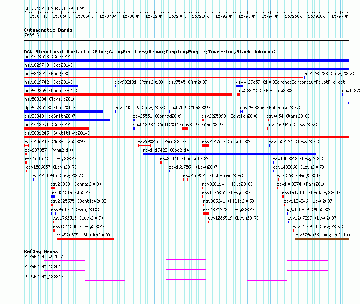Viewport: 360px width, 304px height.
Task: Select dgv4027e59 1000GenomesConsortiumPilotProject label
Action: point(292,82)
